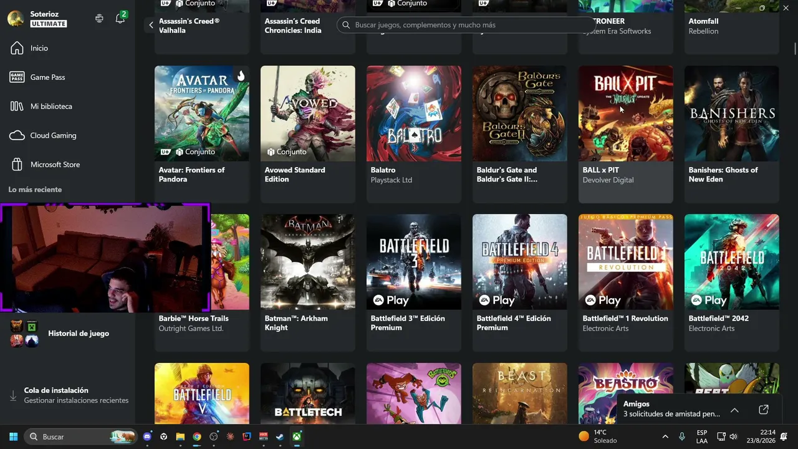This screenshot has width=798, height=449.
Task: Open the Avowed Standard Edition cover
Action: (x=308, y=113)
